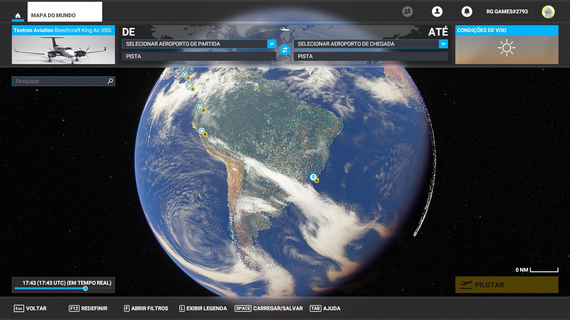The image size is (570, 320).
Task: Open the friends panel with the two-person icon
Action: pyautogui.click(x=407, y=11)
